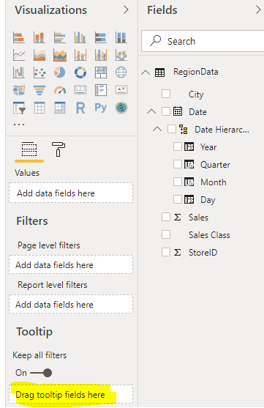264x408 pixels.
Task: Pick the Ribbon chart visual
Action: pyautogui.click(x=121, y=55)
